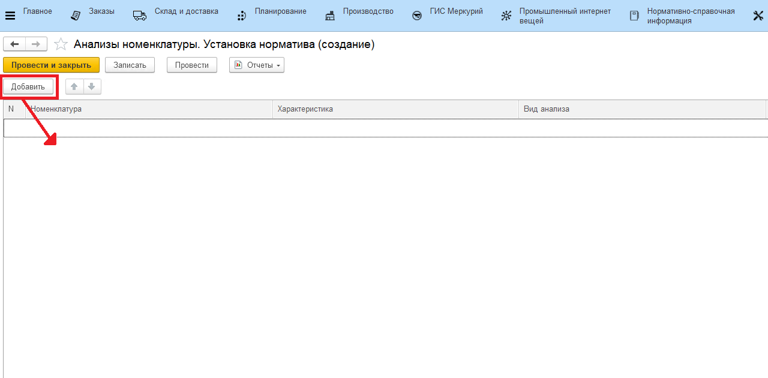The width and height of the screenshot is (768, 378).
Task: Open the Отчеты dropdown
Action: tap(257, 65)
